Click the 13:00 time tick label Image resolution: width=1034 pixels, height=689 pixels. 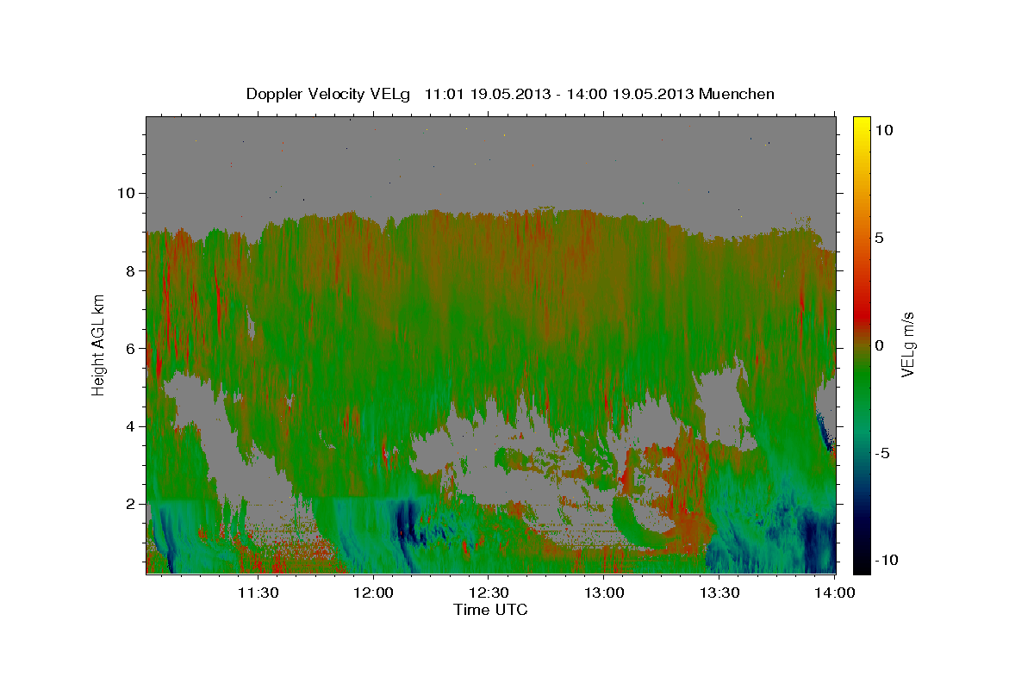(604, 593)
